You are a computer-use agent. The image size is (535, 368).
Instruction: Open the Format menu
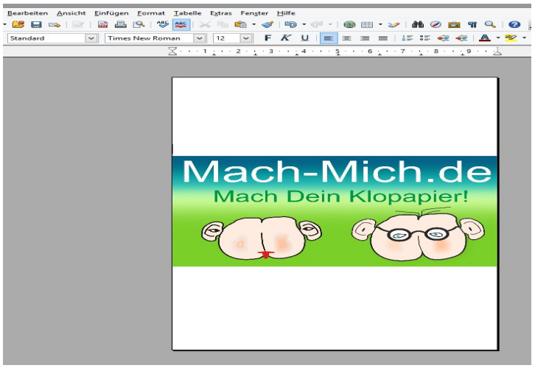[x=151, y=13]
